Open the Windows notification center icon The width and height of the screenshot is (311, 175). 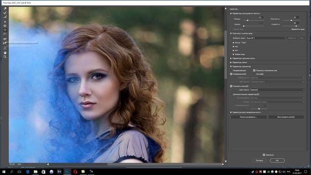pos(306,172)
